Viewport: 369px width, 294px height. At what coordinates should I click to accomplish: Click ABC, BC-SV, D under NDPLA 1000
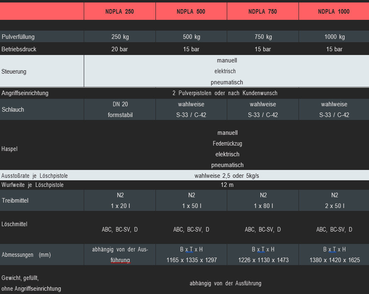(334, 229)
